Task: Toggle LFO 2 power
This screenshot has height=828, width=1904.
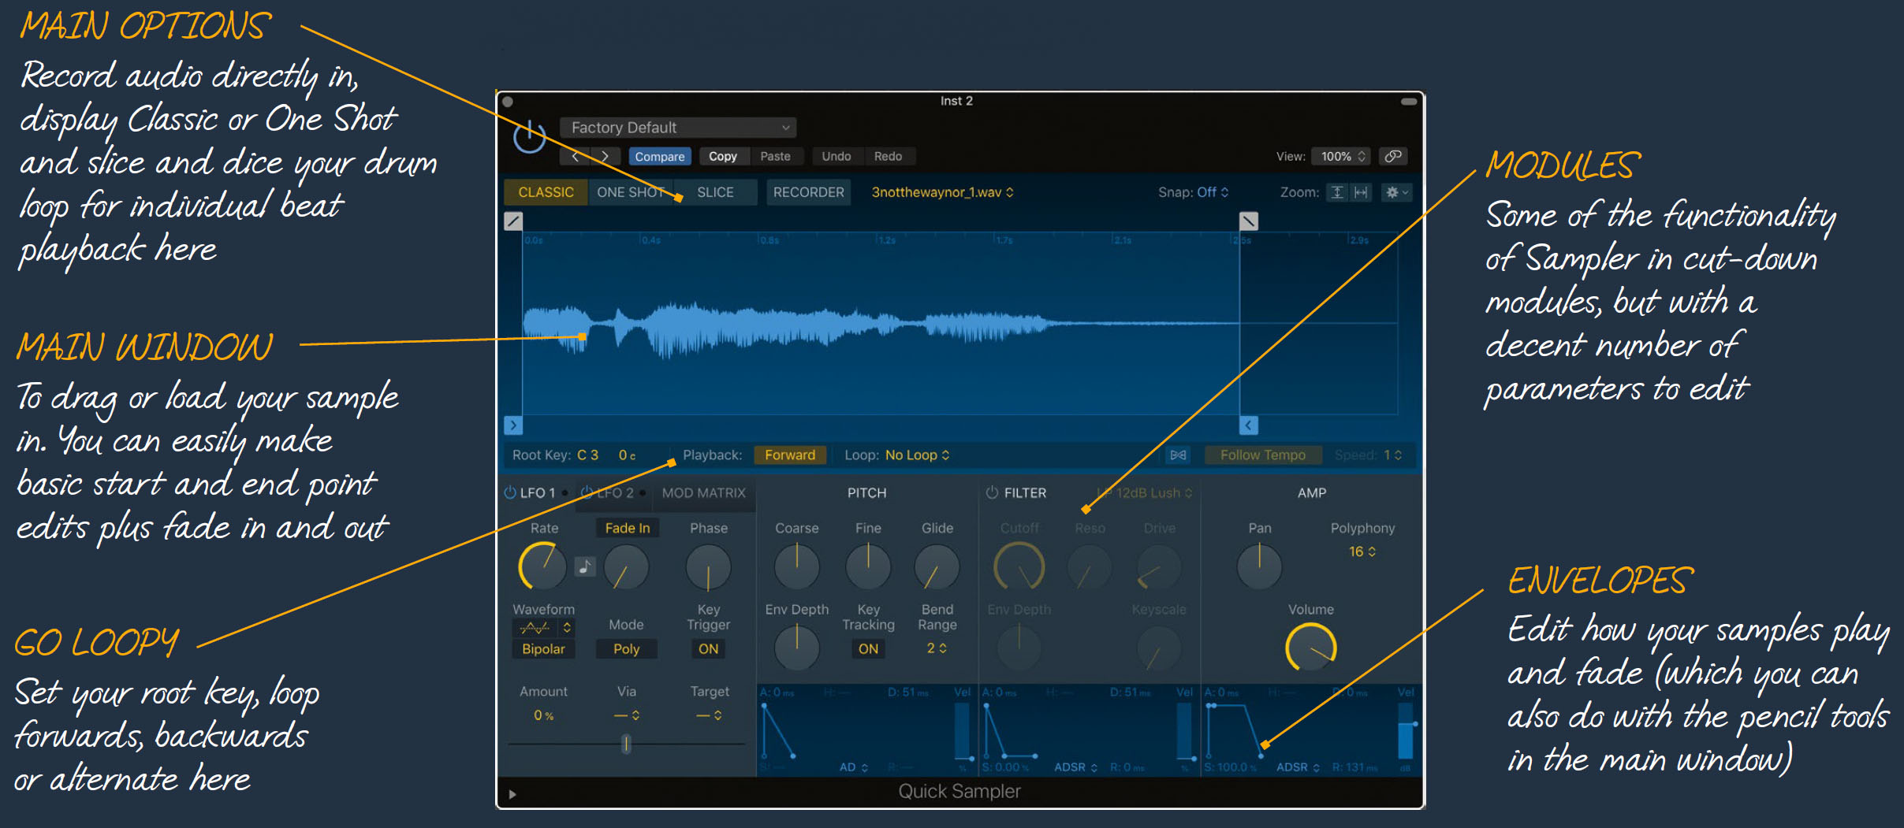Action: click(587, 492)
